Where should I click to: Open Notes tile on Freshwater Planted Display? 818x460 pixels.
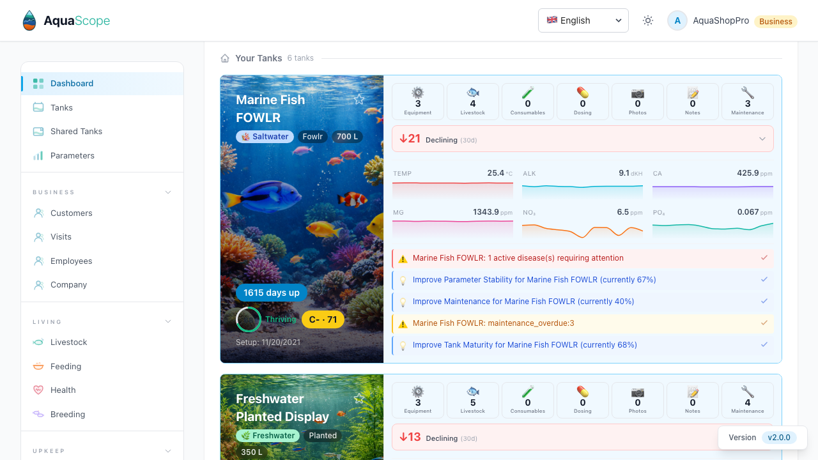coord(693,401)
